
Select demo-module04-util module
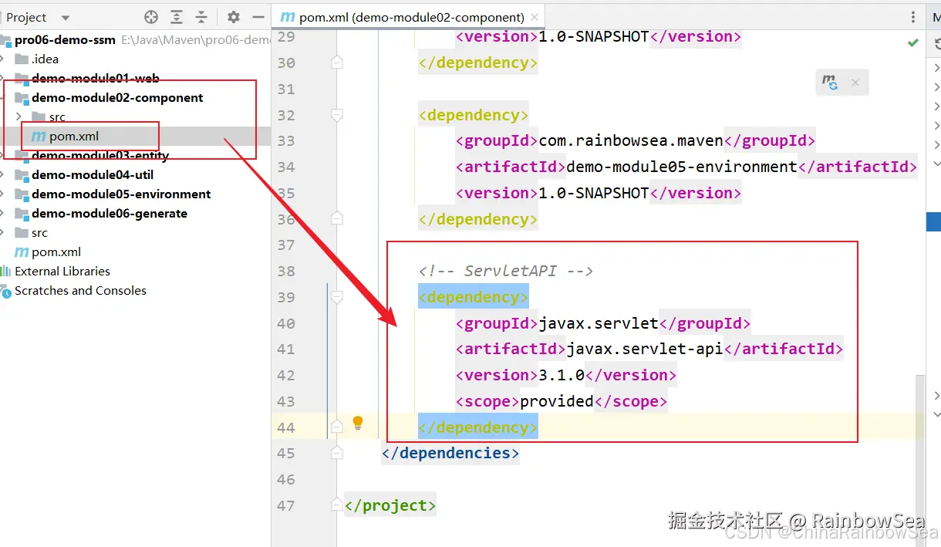(93, 174)
